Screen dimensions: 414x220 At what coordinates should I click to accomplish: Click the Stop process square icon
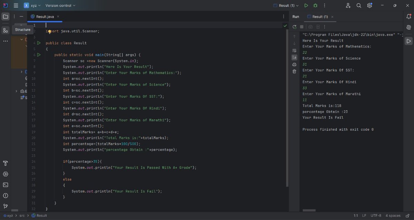(x=302, y=27)
